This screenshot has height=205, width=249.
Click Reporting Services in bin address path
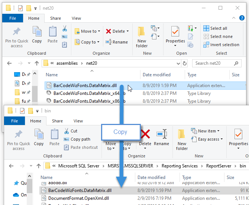pos(180,166)
